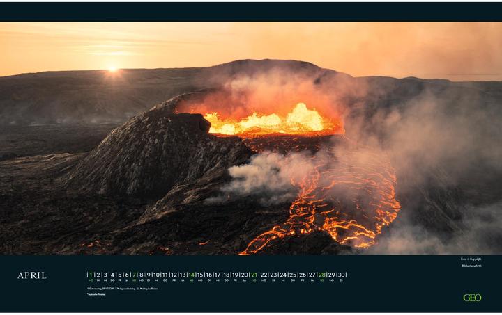Select date 26 in the calendar strip

(x=303, y=275)
